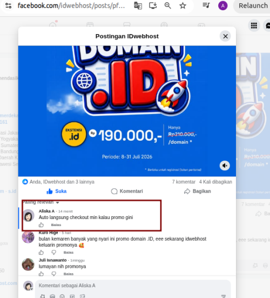Viewport: 270px width, 298px height.
Task: Toggle the Suka like button
Action: click(57, 191)
